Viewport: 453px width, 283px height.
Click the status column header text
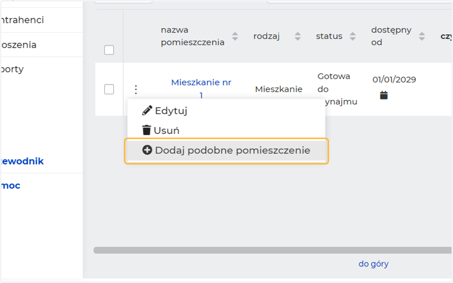coord(329,36)
